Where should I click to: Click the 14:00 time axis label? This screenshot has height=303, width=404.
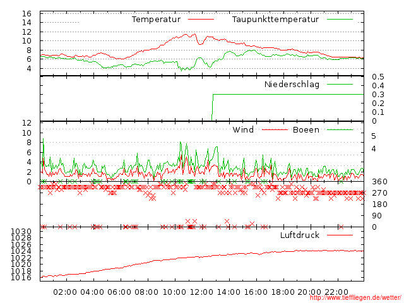click(x=229, y=292)
